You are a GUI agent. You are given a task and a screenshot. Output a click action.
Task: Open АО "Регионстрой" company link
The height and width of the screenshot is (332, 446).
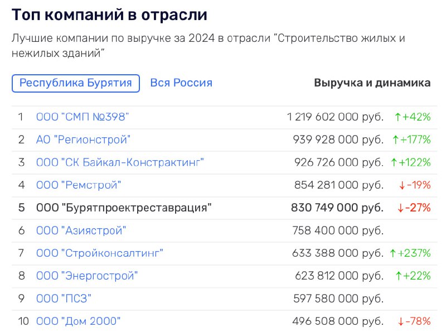pyautogui.click(x=83, y=139)
